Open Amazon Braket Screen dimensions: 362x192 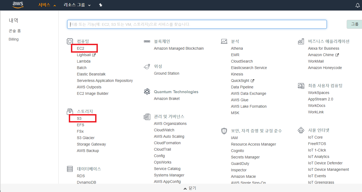click(167, 99)
